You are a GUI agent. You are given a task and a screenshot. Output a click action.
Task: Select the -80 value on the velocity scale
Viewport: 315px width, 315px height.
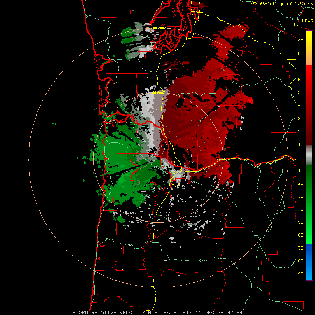click(x=299, y=261)
